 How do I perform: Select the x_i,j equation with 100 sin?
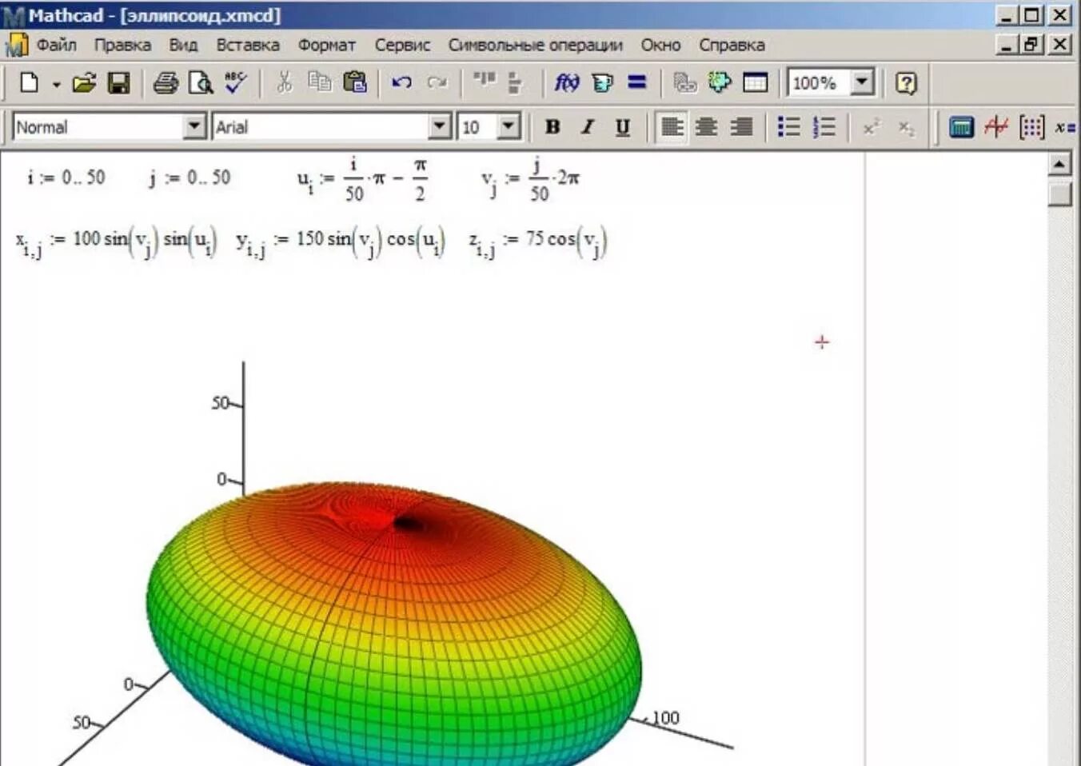click(x=116, y=242)
